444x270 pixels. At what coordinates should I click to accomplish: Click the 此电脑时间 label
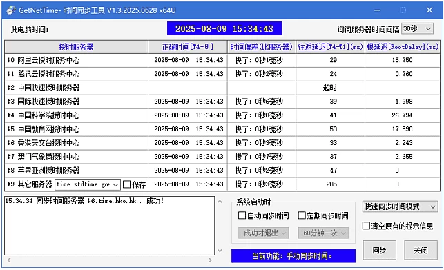coord(30,30)
